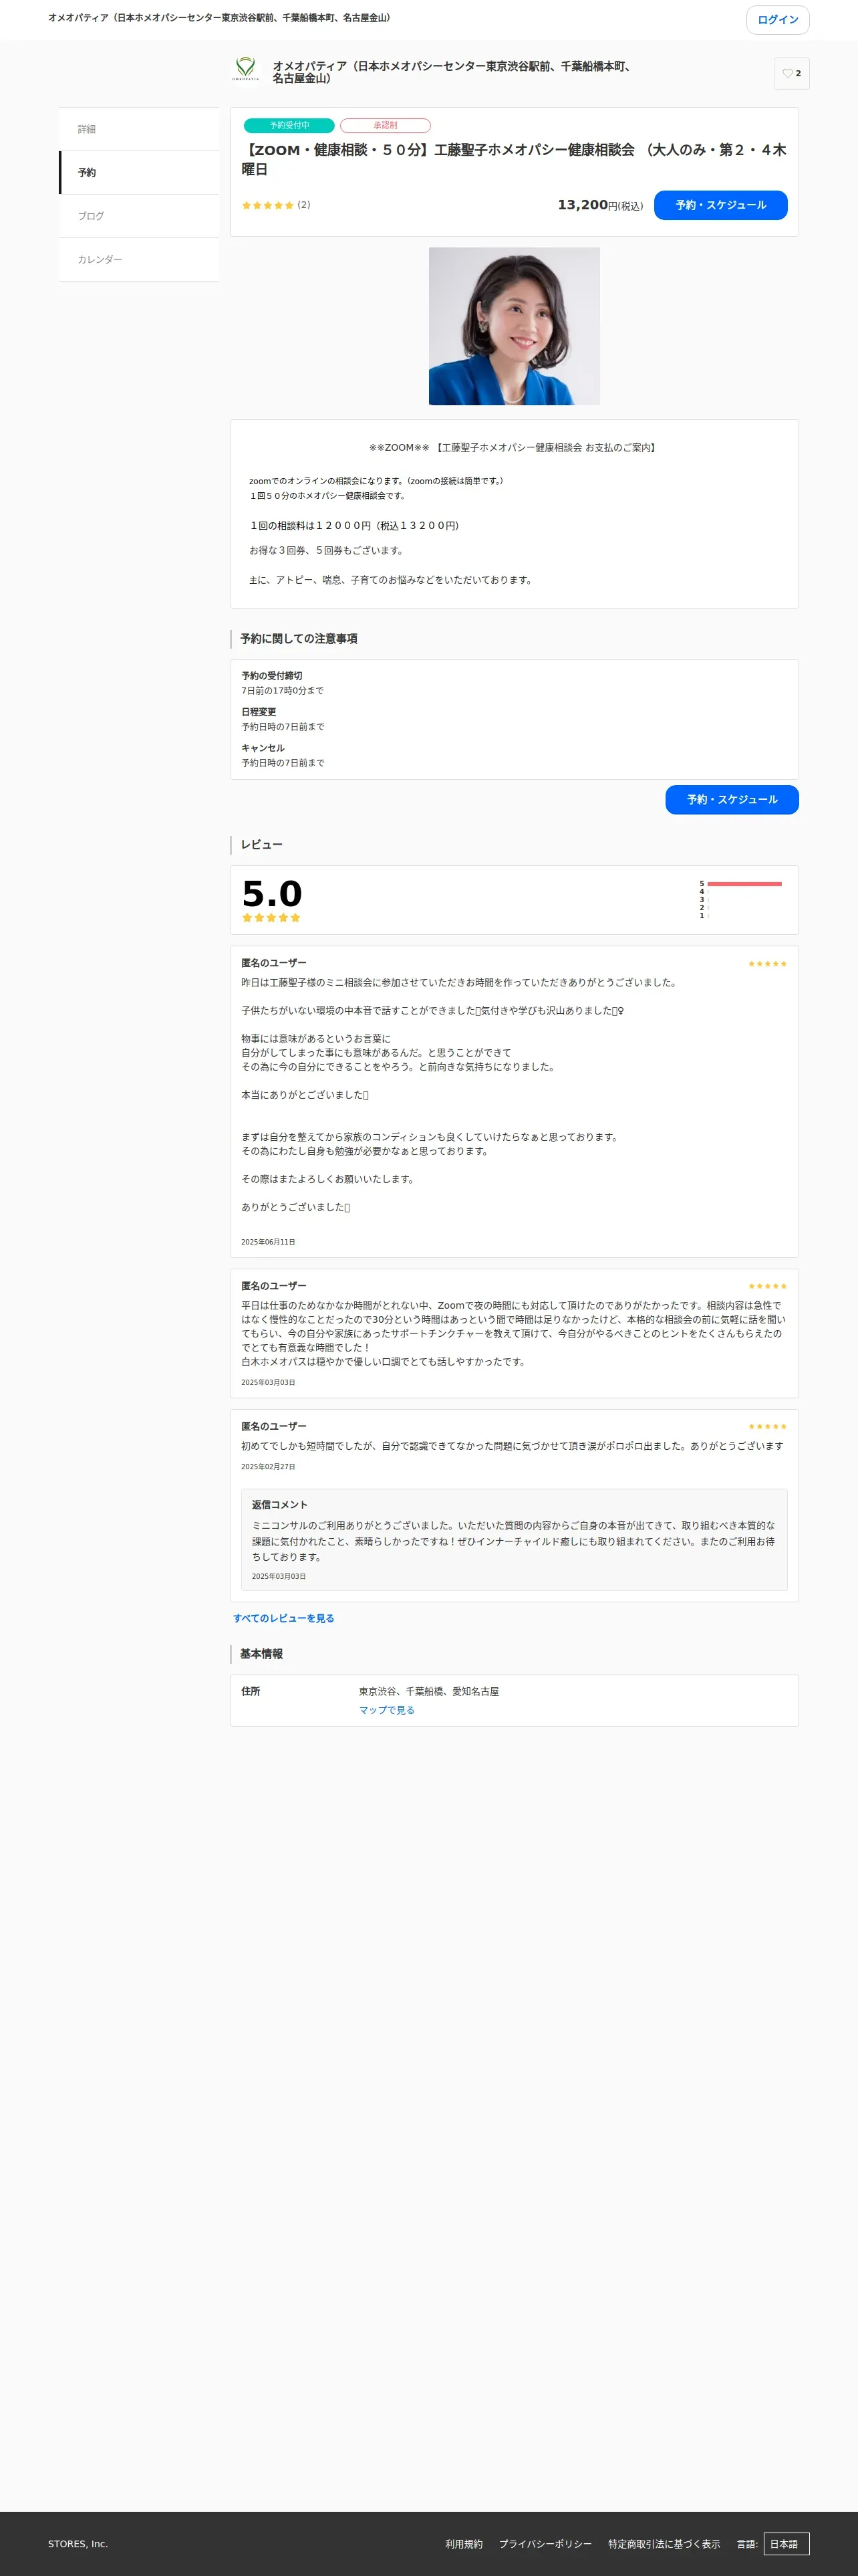Select the カレンダー sidebar tab
The width and height of the screenshot is (858, 2576).
point(140,259)
